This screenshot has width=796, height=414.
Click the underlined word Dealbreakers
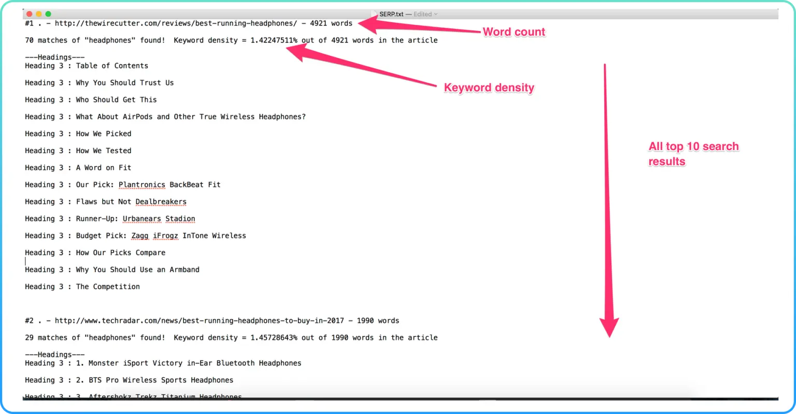(161, 202)
